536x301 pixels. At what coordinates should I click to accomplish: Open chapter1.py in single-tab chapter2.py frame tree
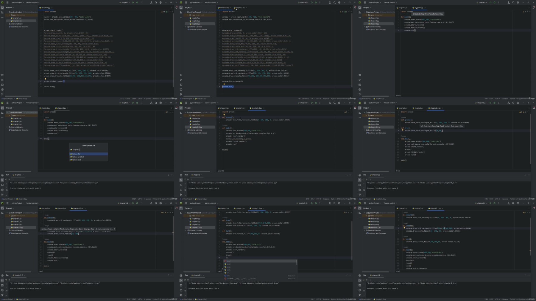(17, 18)
